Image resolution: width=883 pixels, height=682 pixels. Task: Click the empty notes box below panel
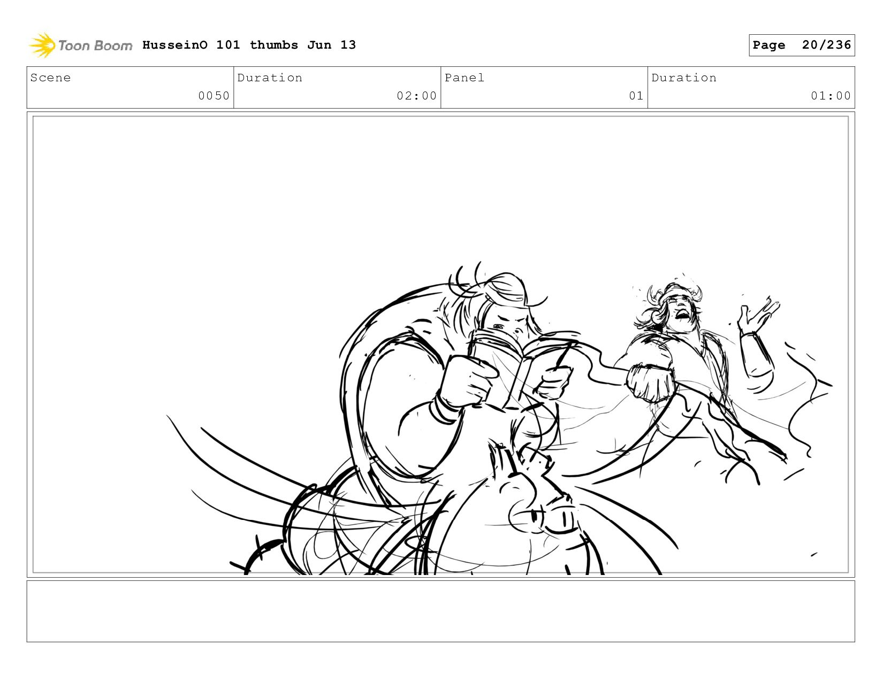click(440, 611)
